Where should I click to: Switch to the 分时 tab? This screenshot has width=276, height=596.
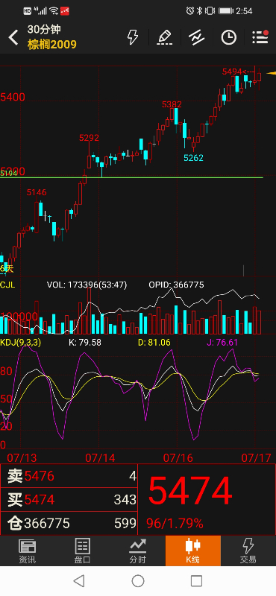[138, 551]
